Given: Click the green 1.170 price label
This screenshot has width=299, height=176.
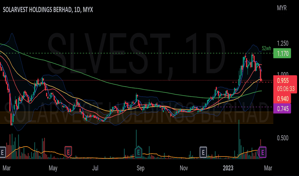Looking at the screenshot, I should pyautogui.click(x=282, y=53).
